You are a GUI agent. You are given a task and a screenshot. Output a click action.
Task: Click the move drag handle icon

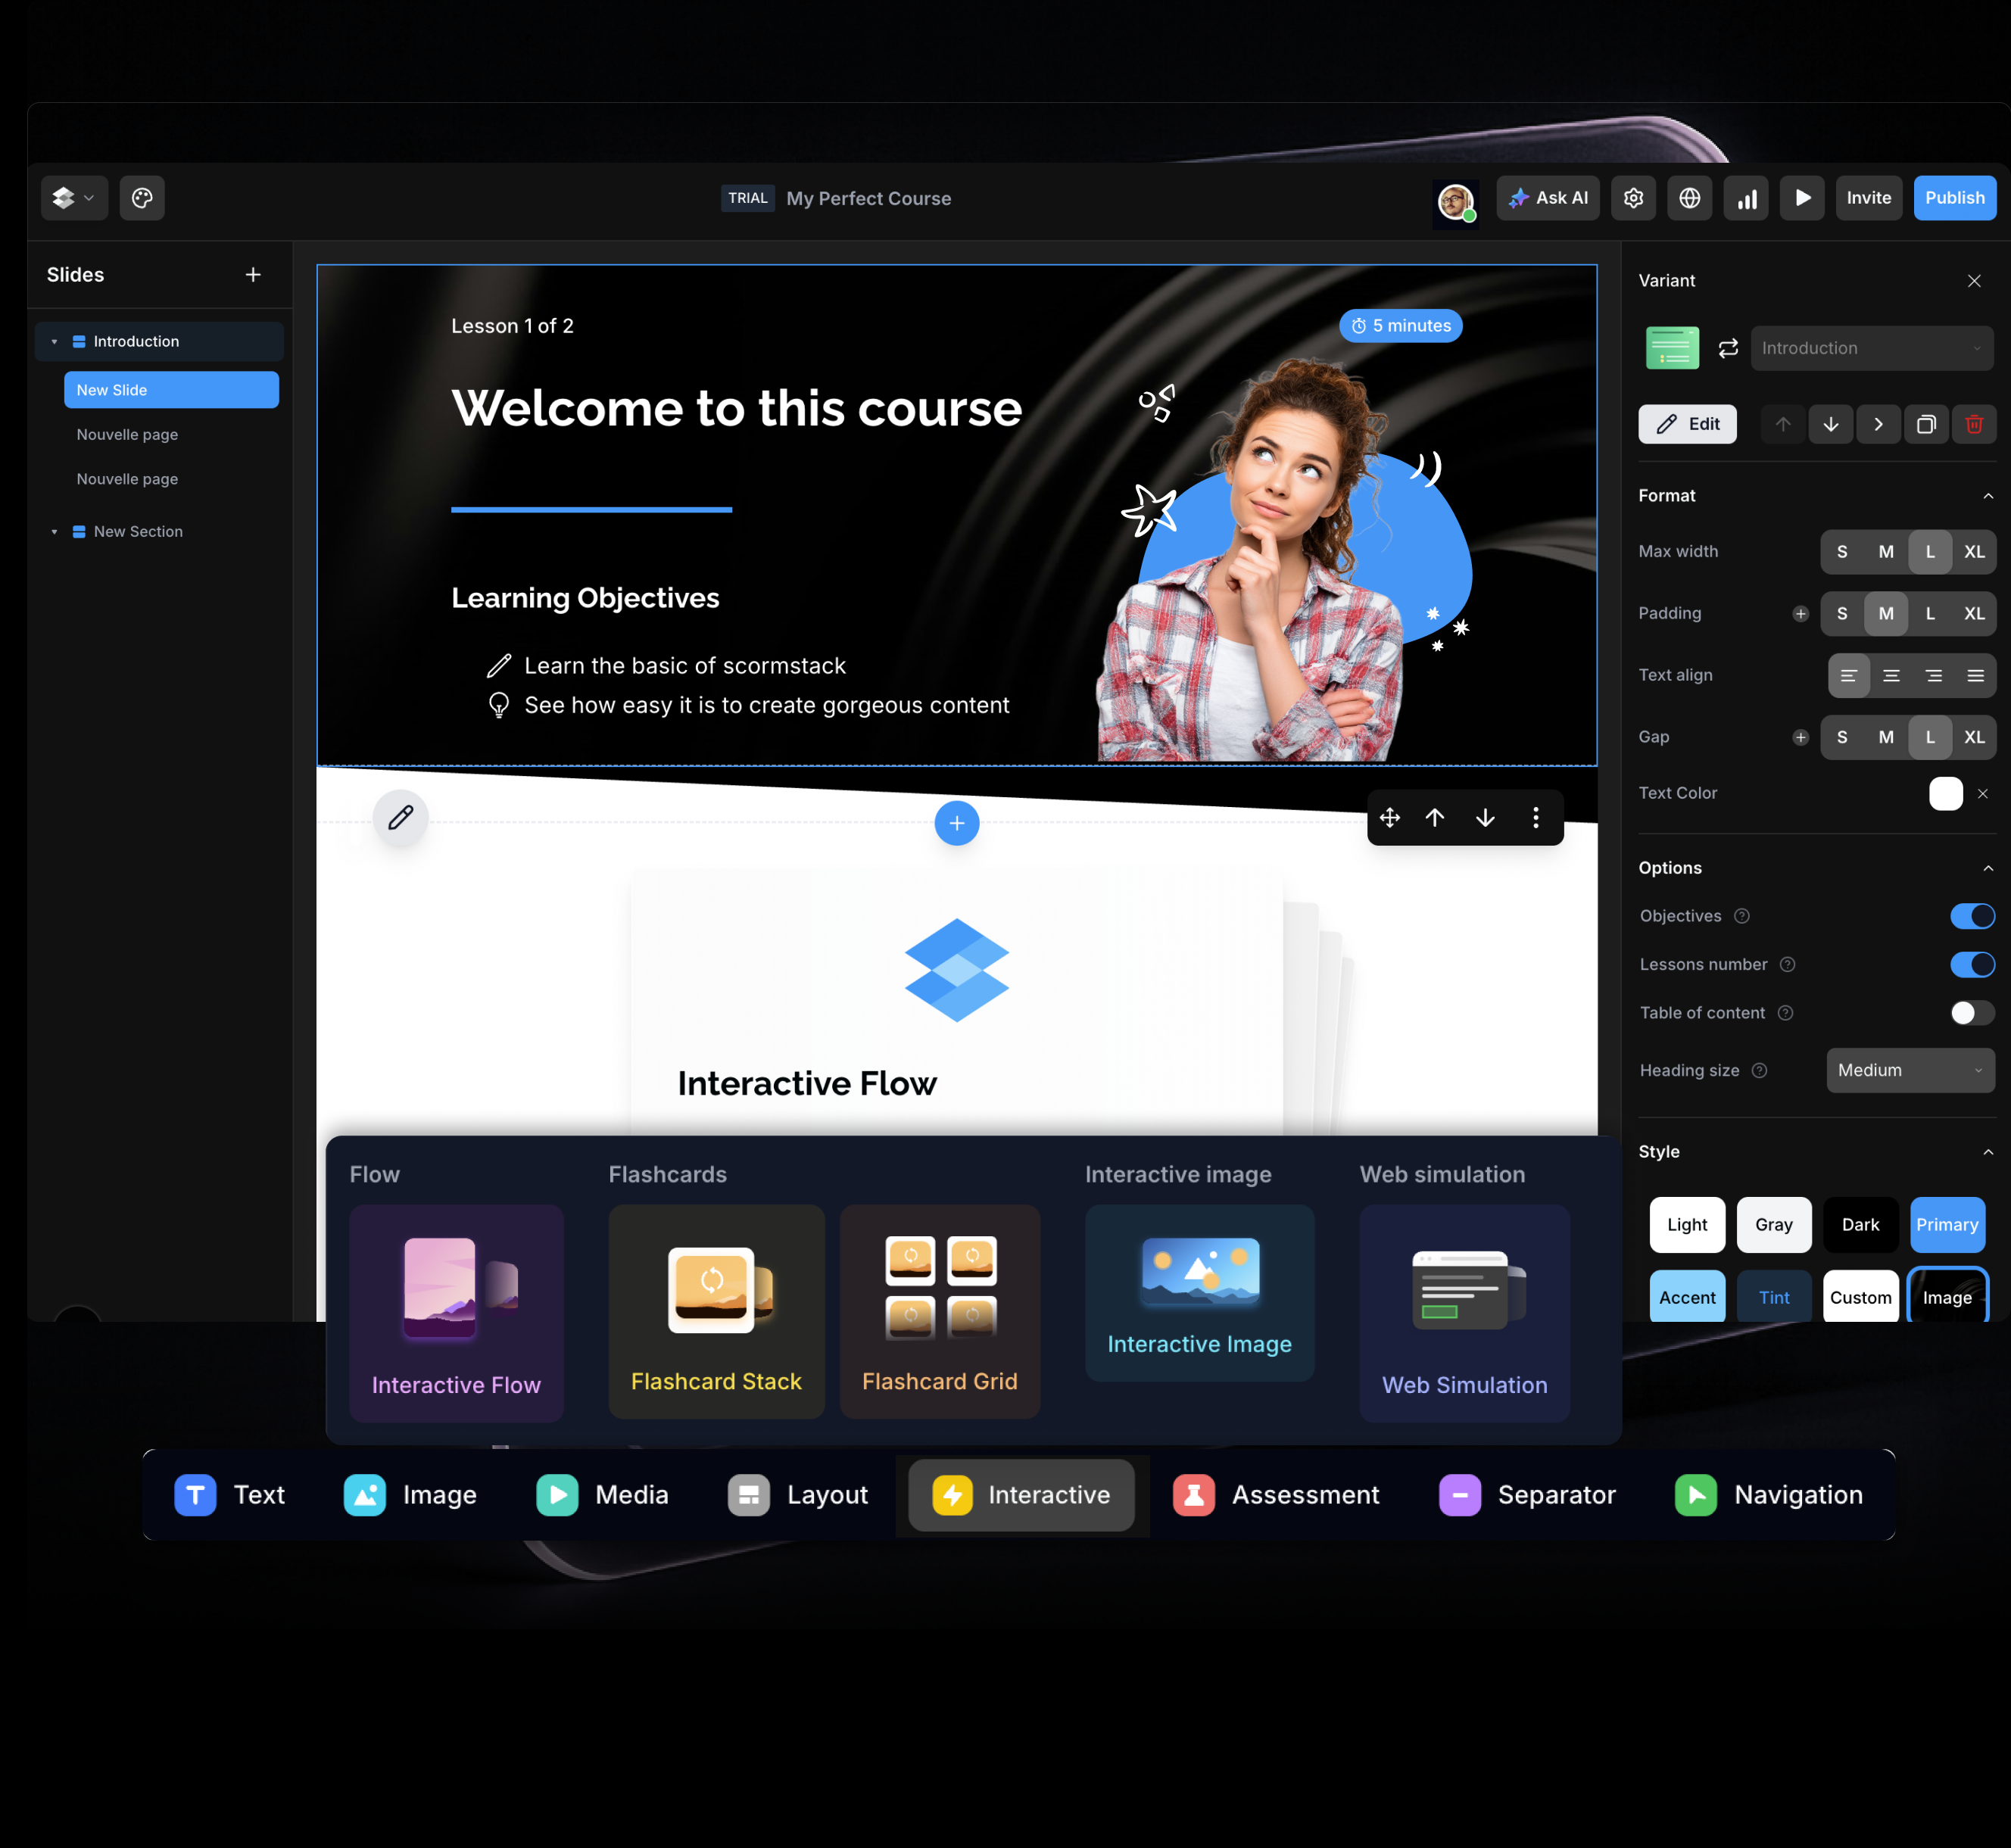1389,818
